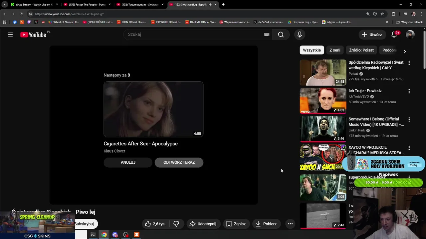Select the Z serii filter chip
426x239 pixels.
click(335, 50)
